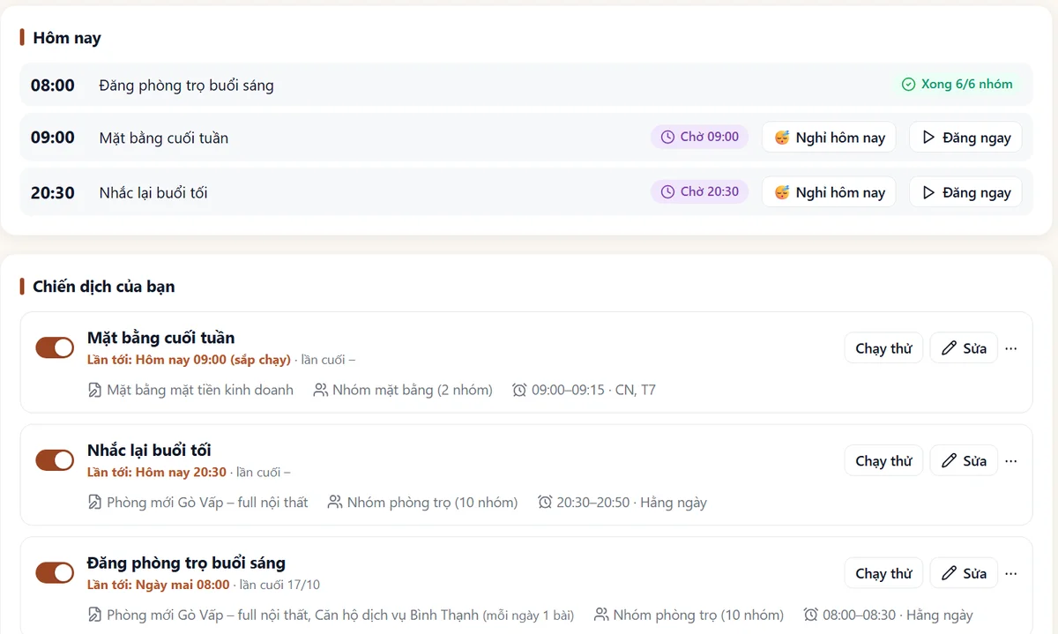Click Chạy thử for Đăng phòng trọ buổi sáng

(x=883, y=573)
